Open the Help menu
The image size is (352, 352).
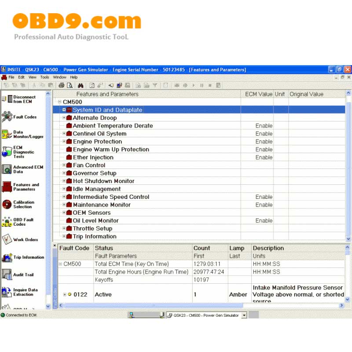pos(73,77)
